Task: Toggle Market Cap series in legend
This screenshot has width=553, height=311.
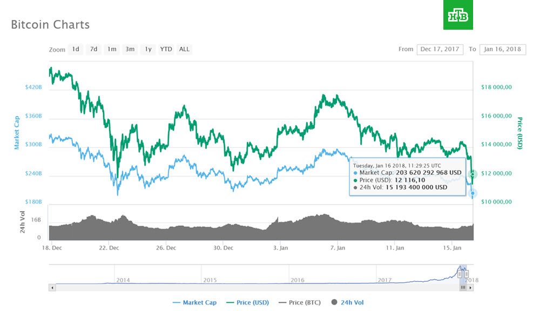Action: (x=194, y=303)
